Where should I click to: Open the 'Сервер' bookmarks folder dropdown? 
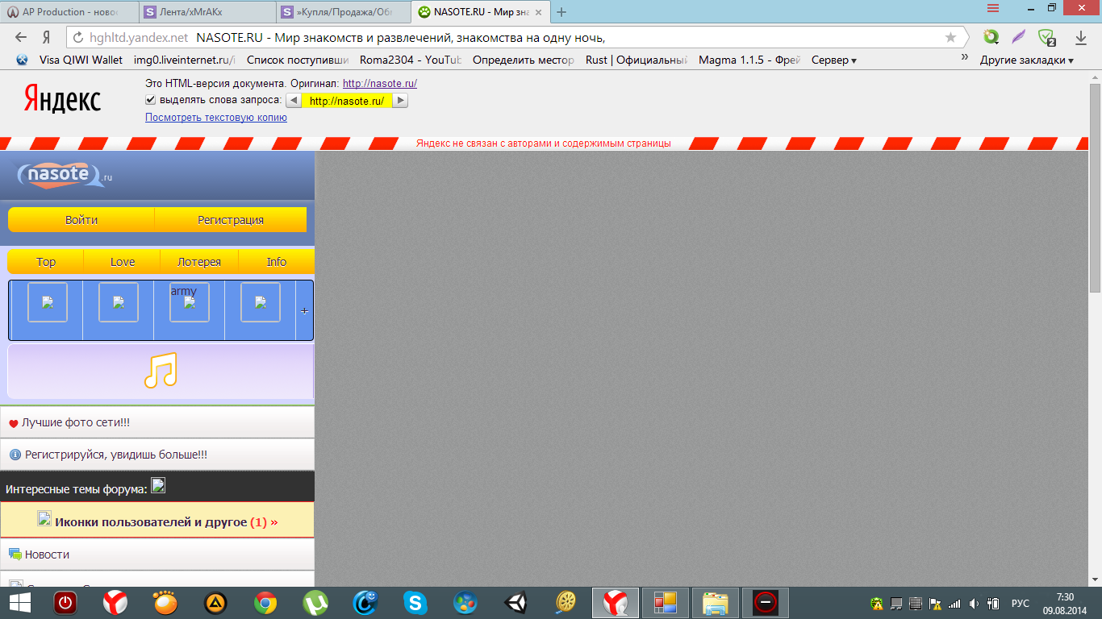(x=833, y=60)
